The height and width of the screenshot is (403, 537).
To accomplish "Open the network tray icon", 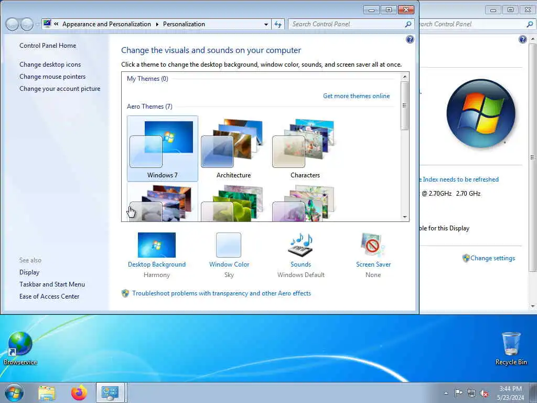I will point(471,394).
